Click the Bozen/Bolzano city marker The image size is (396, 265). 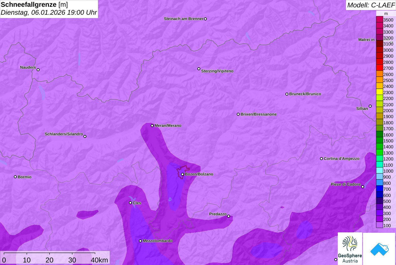182,174
